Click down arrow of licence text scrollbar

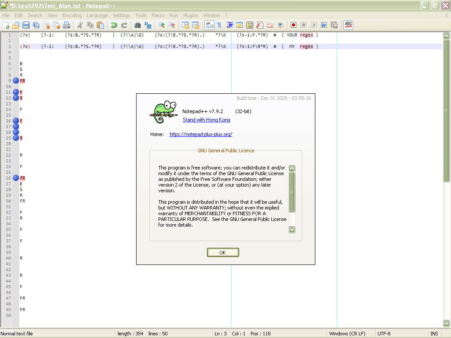click(292, 229)
